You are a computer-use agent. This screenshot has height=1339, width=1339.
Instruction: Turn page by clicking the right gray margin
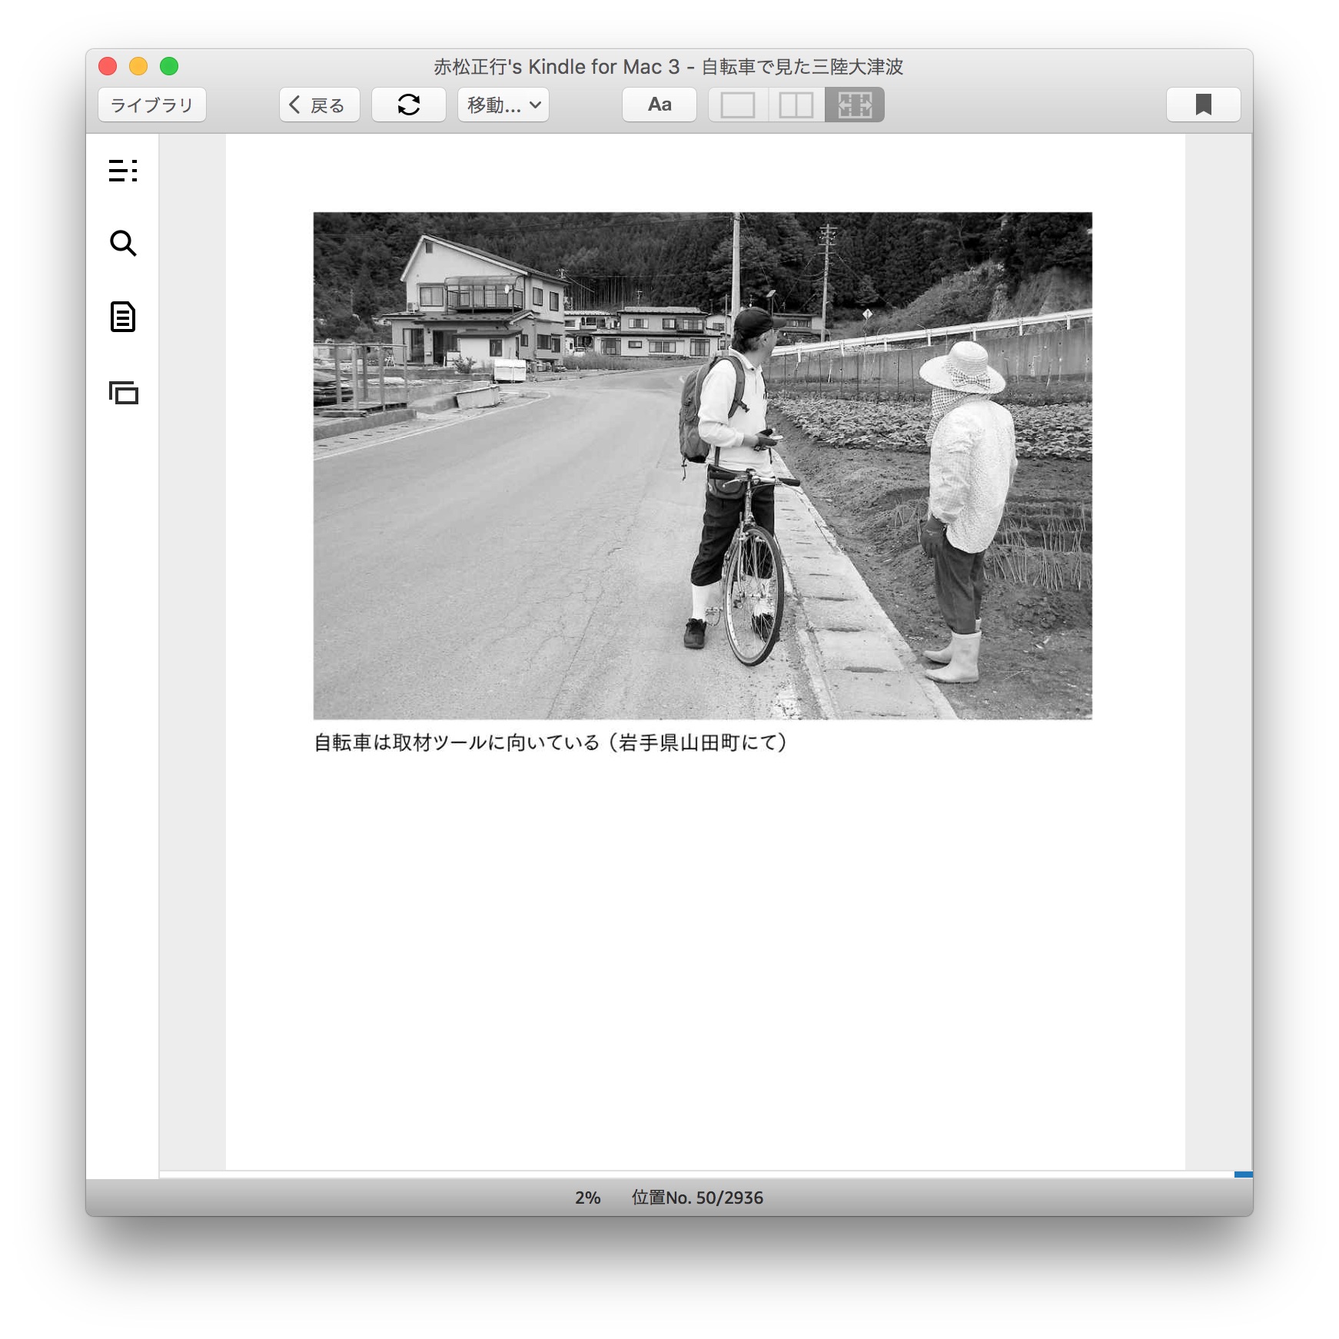pyautogui.click(x=1218, y=653)
